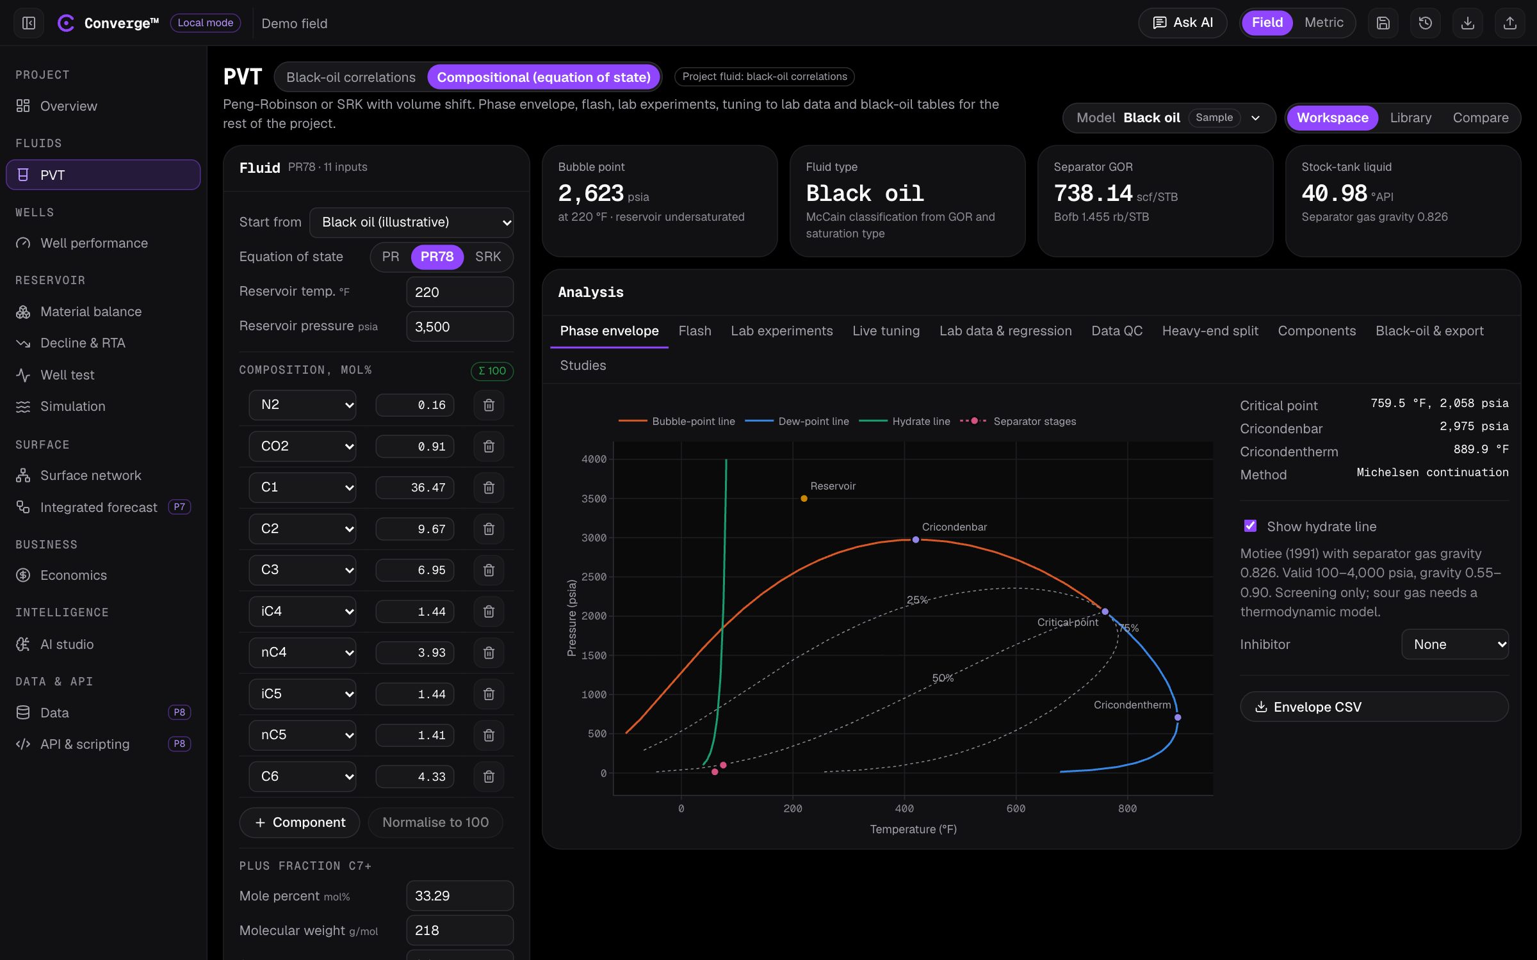The height and width of the screenshot is (960, 1537).
Task: Open the Inhibitor dropdown
Action: tap(1455, 644)
